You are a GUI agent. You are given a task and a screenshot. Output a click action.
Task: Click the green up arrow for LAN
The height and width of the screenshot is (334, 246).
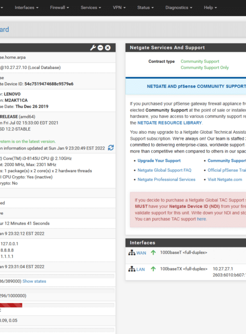pyautogui.click(x=153, y=269)
